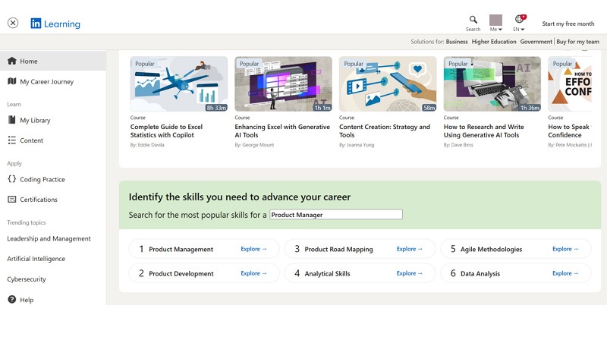Screen dimensions: 607x337
Task: Click the Agile Methodologies skill name
Action: click(491, 249)
